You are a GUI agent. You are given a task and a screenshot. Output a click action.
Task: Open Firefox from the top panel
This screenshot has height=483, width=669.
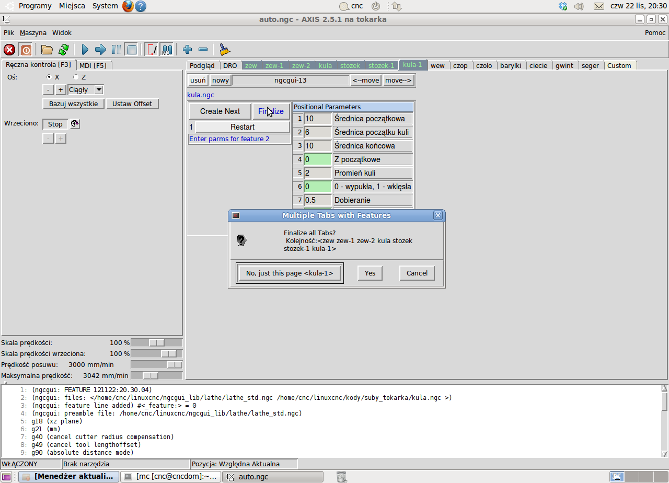[128, 6]
